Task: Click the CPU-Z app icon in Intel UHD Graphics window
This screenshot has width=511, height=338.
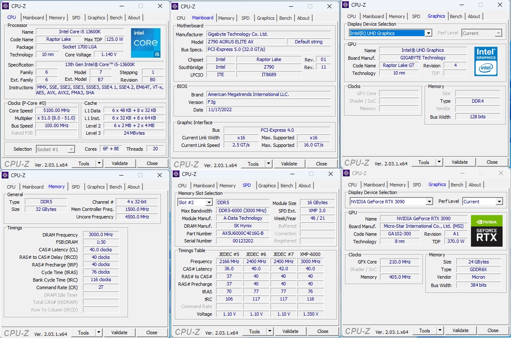Action: 346,5
